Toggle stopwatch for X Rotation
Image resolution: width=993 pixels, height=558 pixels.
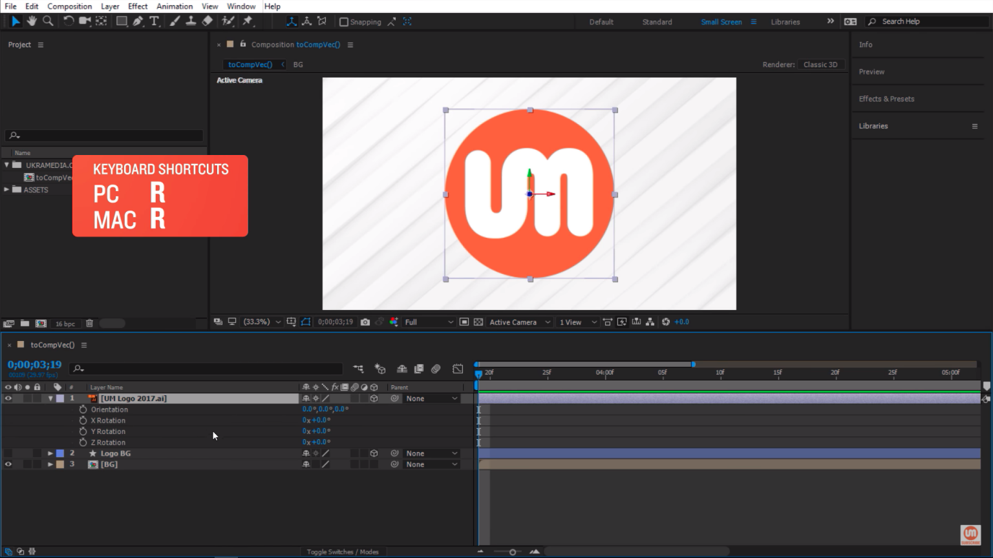pyautogui.click(x=83, y=420)
